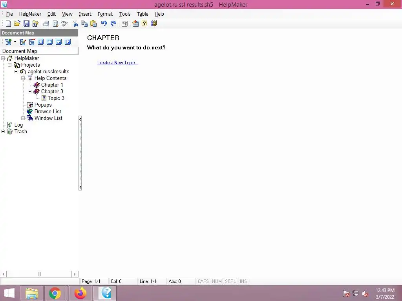Open File Explorer from the taskbar
The height and width of the screenshot is (301, 402).
coord(31,293)
